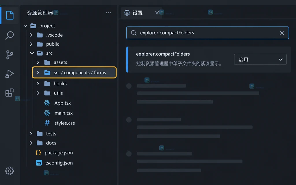The image size is (296, 185).
Task: Open main.tsx file
Action: pos(63,113)
